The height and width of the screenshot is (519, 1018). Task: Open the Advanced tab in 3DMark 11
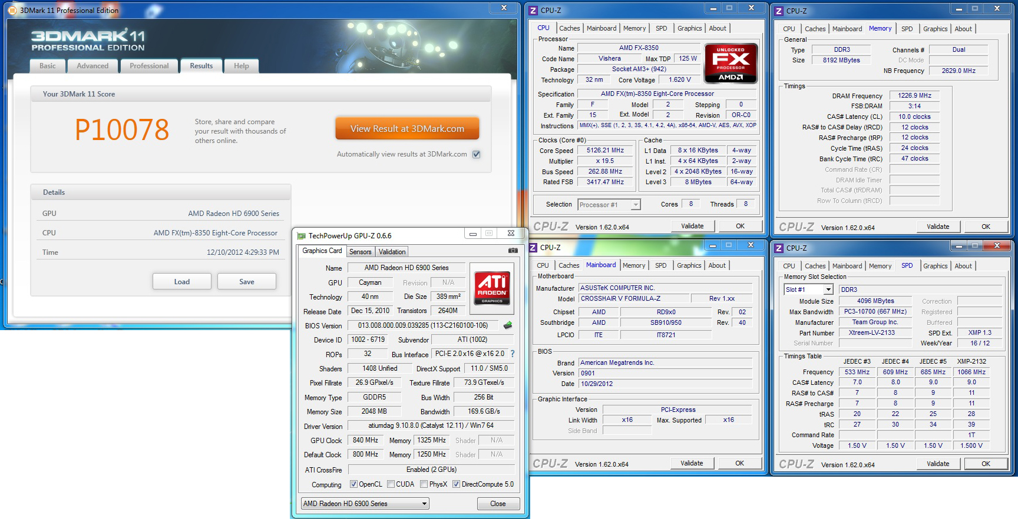click(x=92, y=66)
